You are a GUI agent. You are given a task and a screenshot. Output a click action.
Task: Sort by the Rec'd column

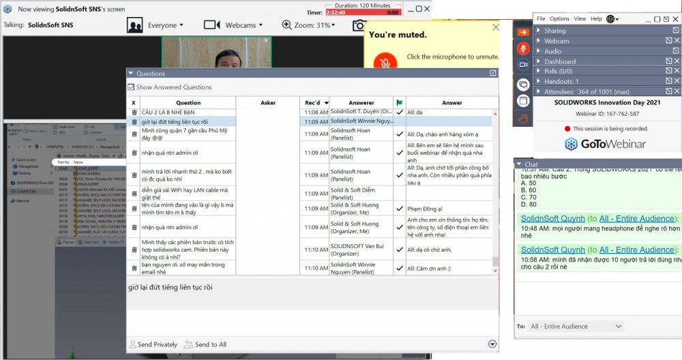tap(314, 102)
